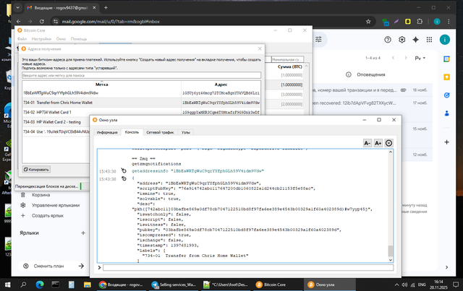This screenshot has height=291, width=463.
Task: Select getaddressinfo command line in console
Action: [x=197, y=171]
